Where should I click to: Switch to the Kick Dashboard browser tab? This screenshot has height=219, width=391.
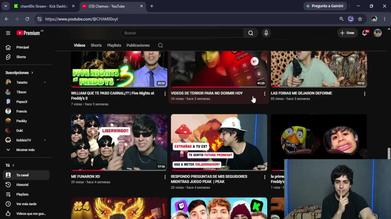click(x=45, y=6)
